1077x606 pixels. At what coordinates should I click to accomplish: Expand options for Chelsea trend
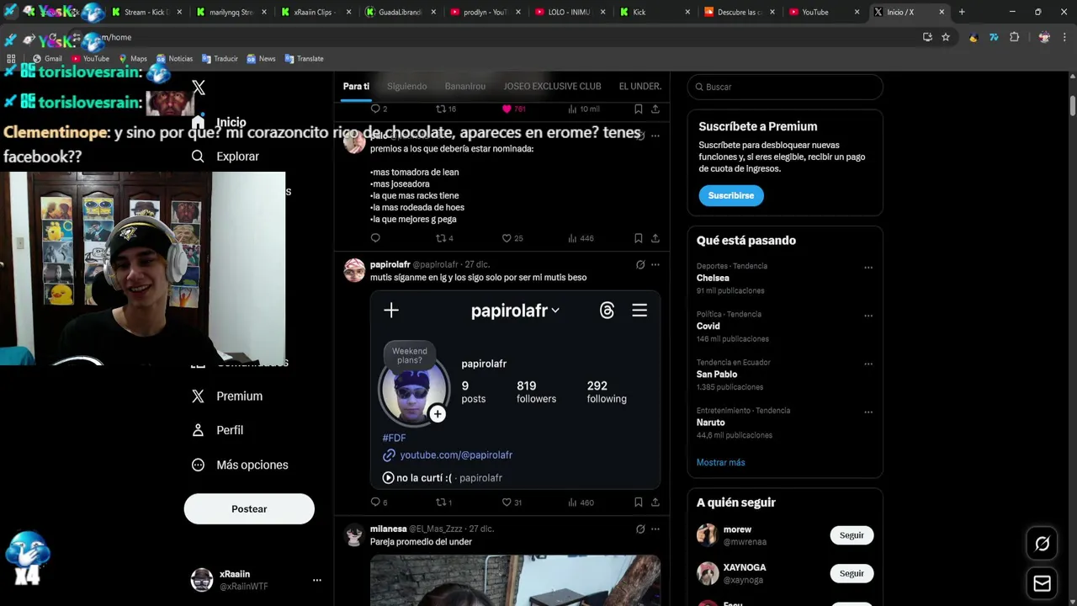click(868, 268)
